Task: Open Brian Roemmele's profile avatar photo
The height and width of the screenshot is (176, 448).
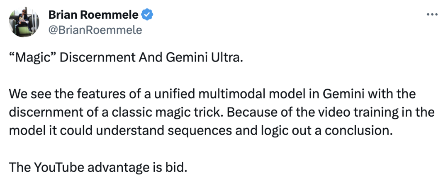Action: pyautogui.click(x=24, y=22)
